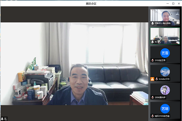
Task: Click the main speaker video area
Action: (x=74, y=64)
